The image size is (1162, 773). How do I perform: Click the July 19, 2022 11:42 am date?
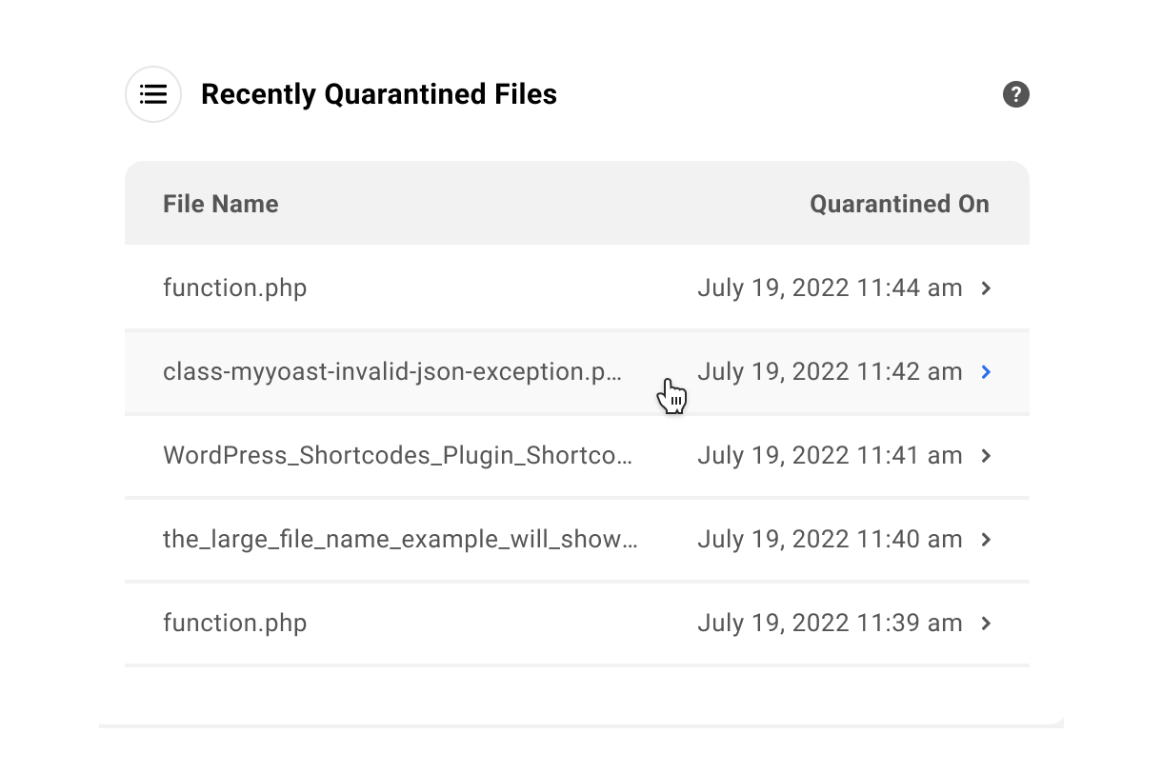tap(829, 371)
